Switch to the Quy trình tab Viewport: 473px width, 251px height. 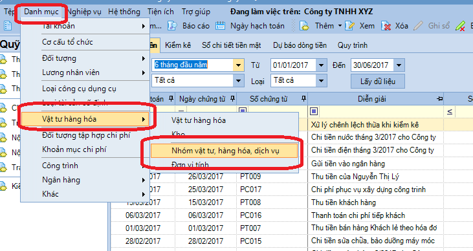point(353,45)
